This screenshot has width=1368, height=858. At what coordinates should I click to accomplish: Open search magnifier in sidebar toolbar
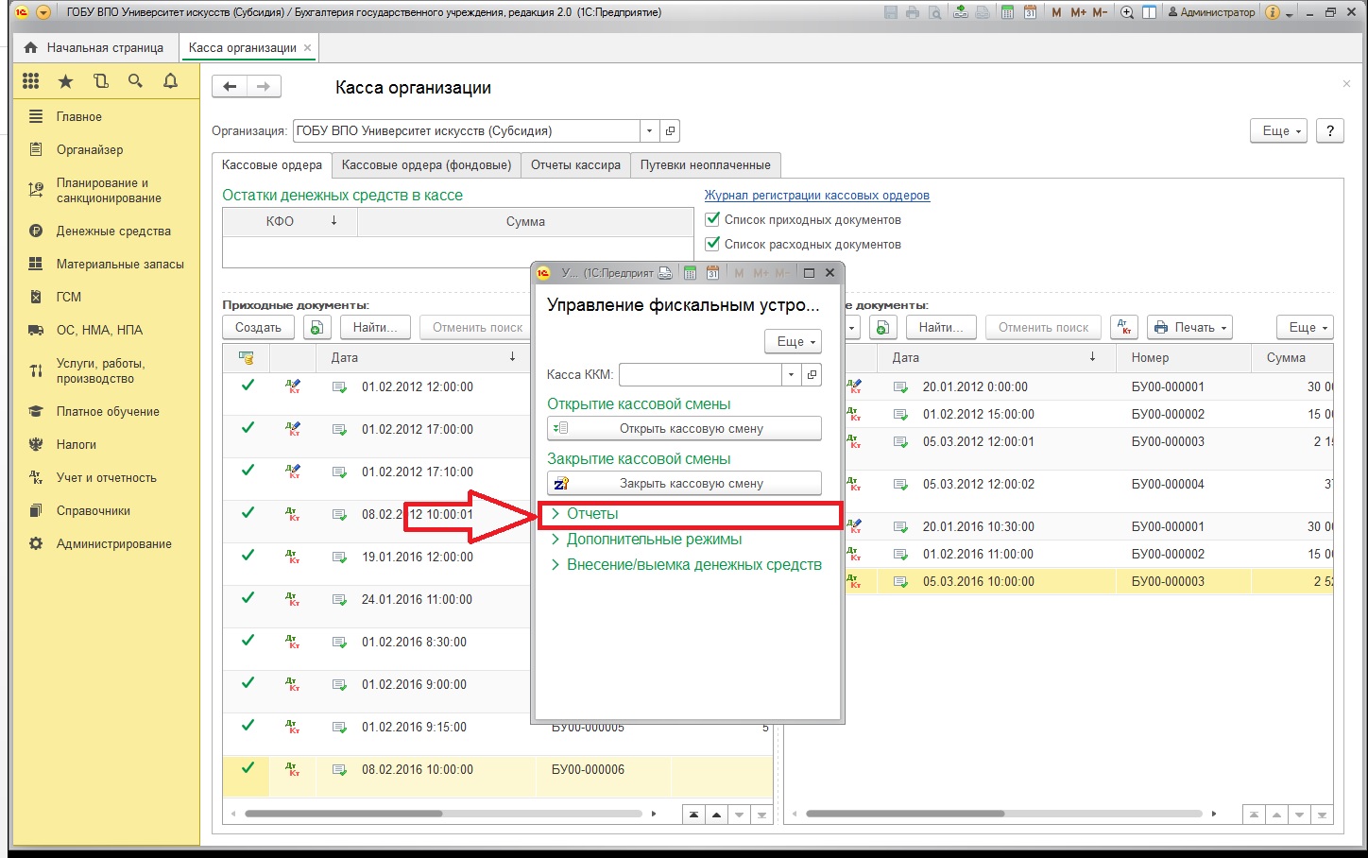point(135,81)
